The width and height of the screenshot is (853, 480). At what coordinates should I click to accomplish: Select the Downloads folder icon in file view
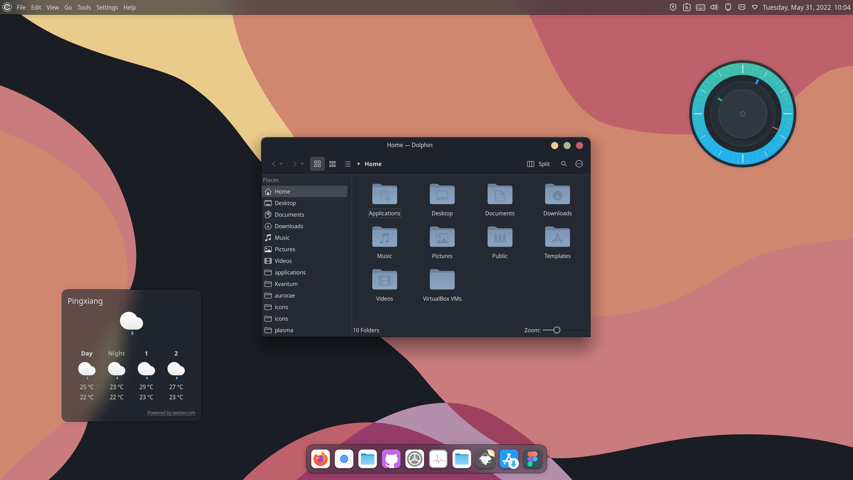pos(558,194)
